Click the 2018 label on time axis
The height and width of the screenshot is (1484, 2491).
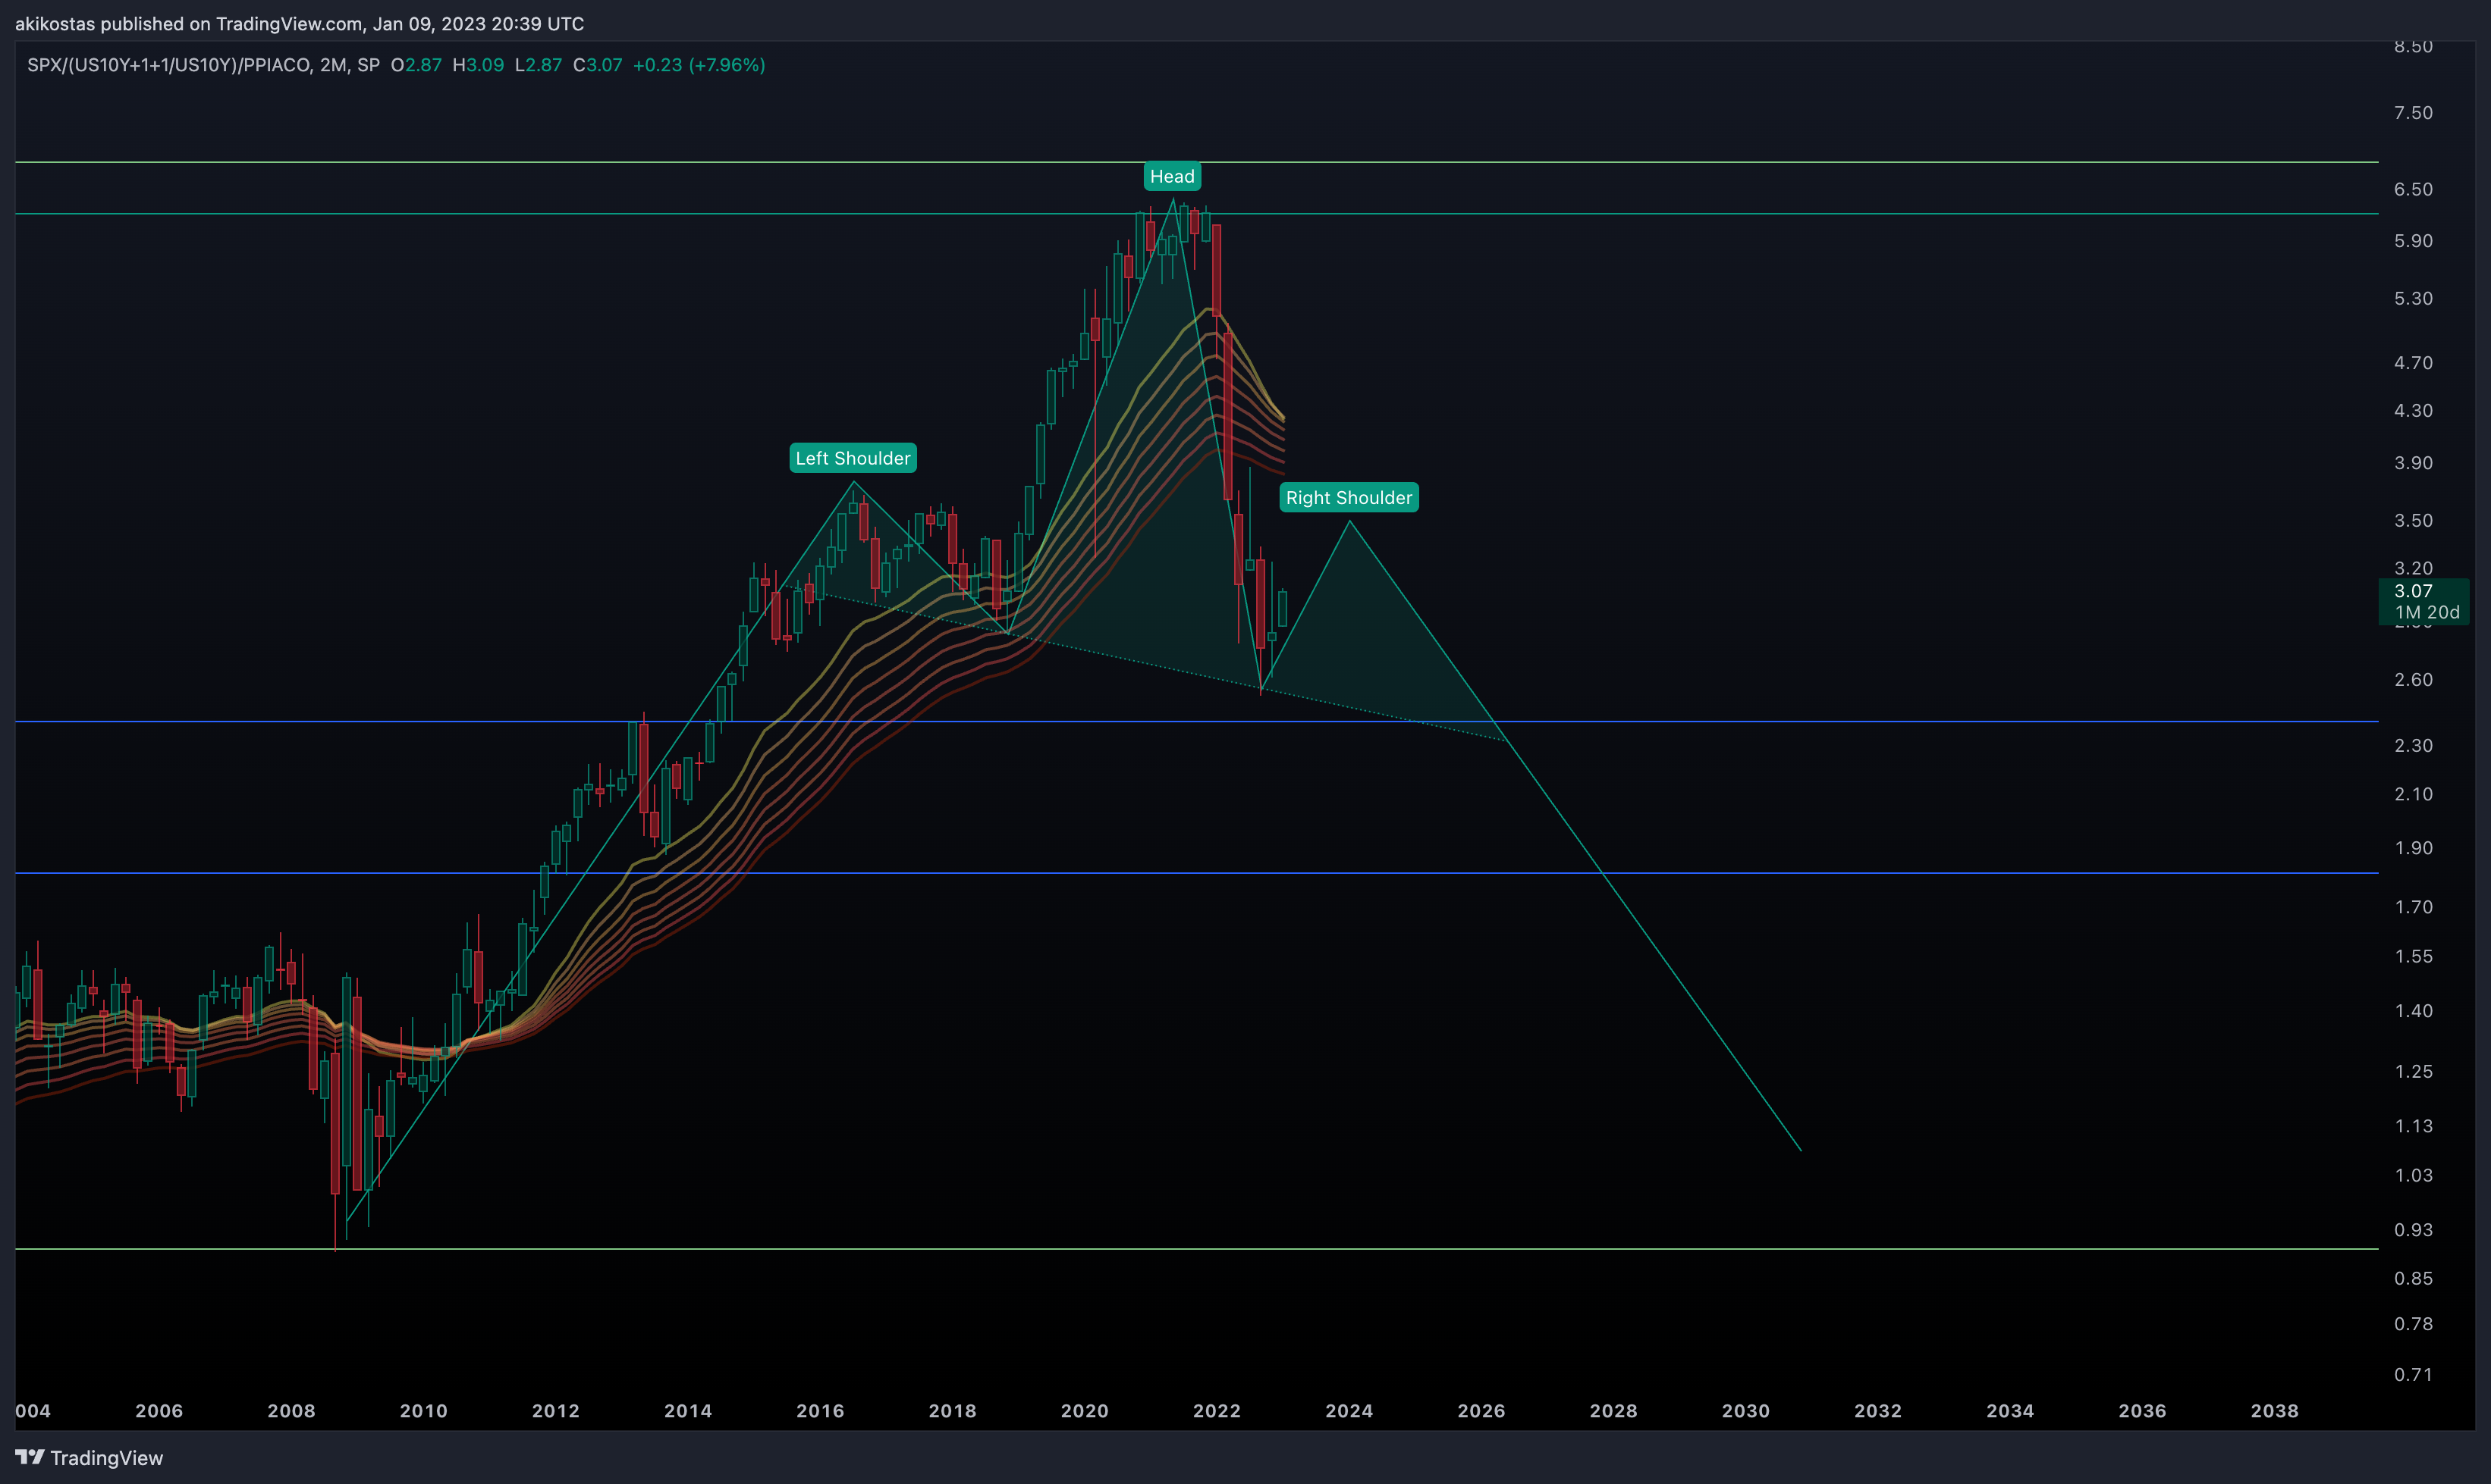pos(953,1410)
